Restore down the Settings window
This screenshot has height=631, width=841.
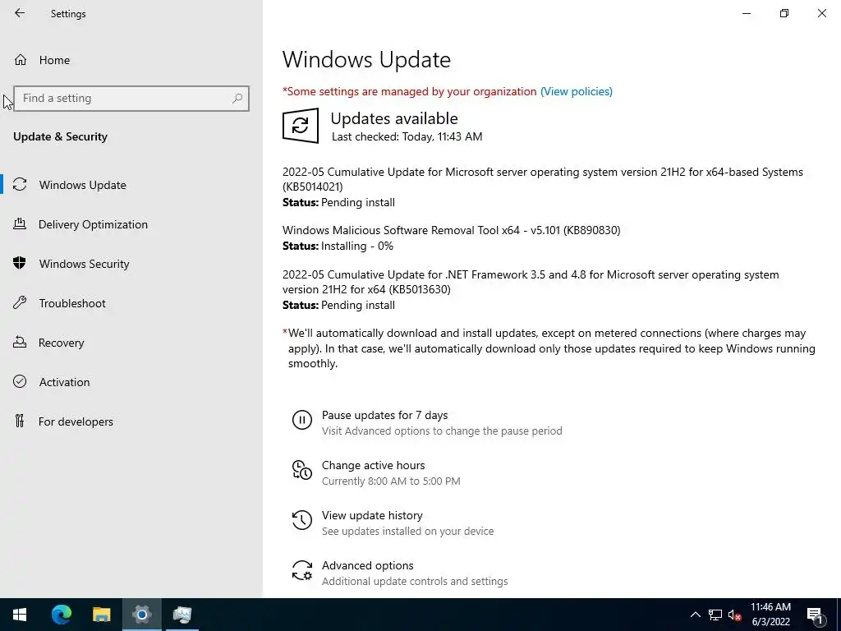pyautogui.click(x=784, y=13)
